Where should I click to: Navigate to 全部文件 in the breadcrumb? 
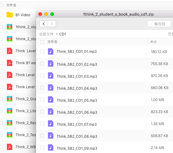46,34
